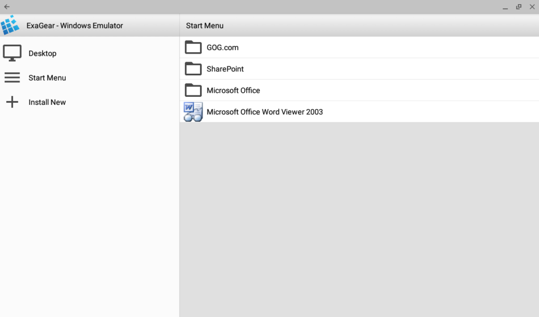The width and height of the screenshot is (539, 317).
Task: Click the Microsoft Office folder icon
Action: [x=193, y=90]
